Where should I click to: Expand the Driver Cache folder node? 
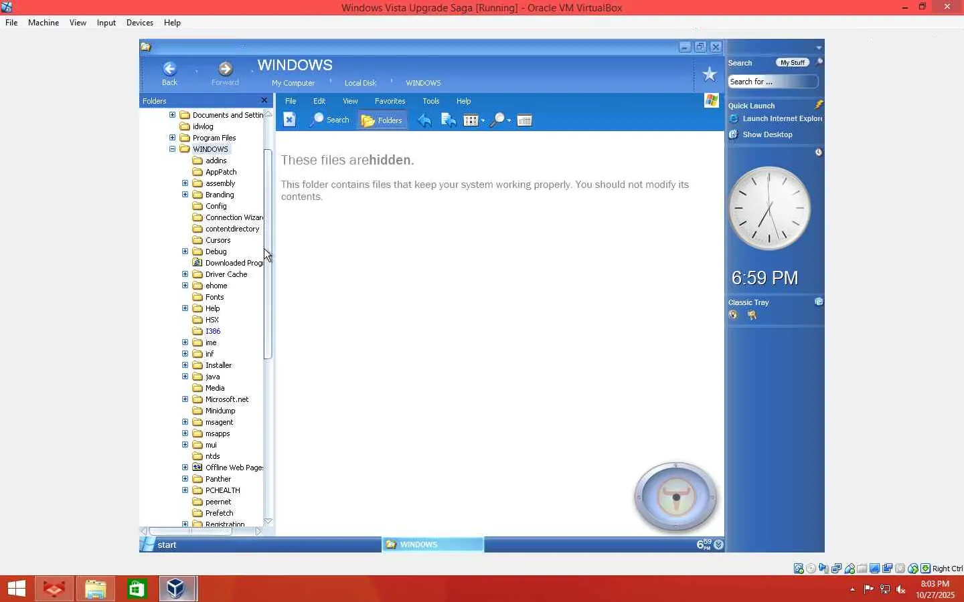point(185,274)
